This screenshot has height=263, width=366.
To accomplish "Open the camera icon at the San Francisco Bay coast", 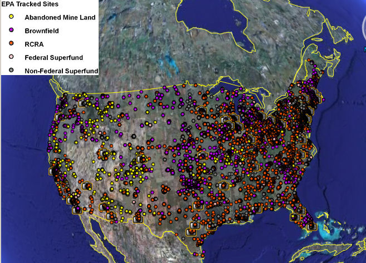I will [53, 171].
